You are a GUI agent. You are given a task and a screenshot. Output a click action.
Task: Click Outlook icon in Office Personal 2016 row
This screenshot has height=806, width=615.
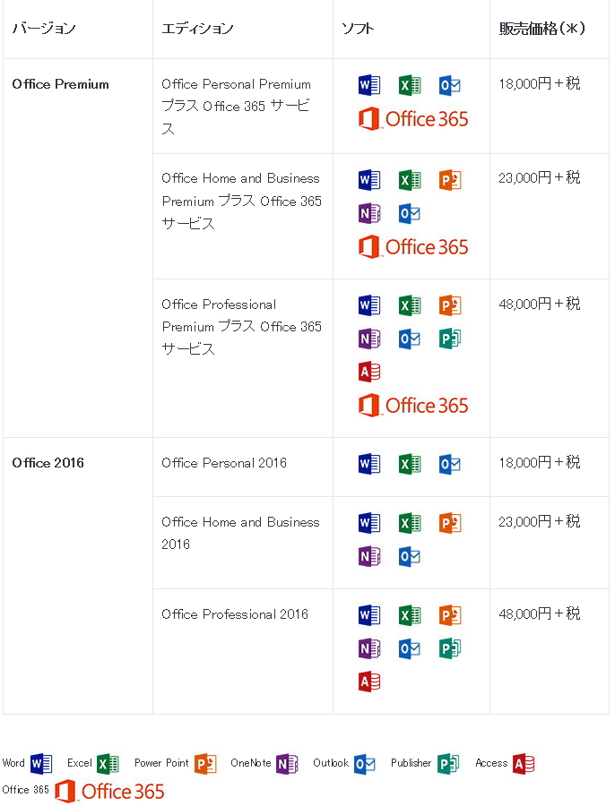(x=450, y=464)
